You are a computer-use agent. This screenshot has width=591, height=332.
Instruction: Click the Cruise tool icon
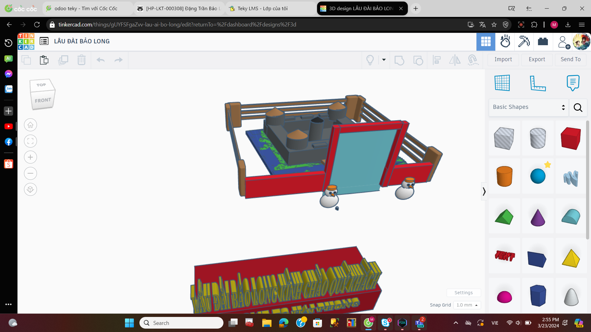(473, 60)
